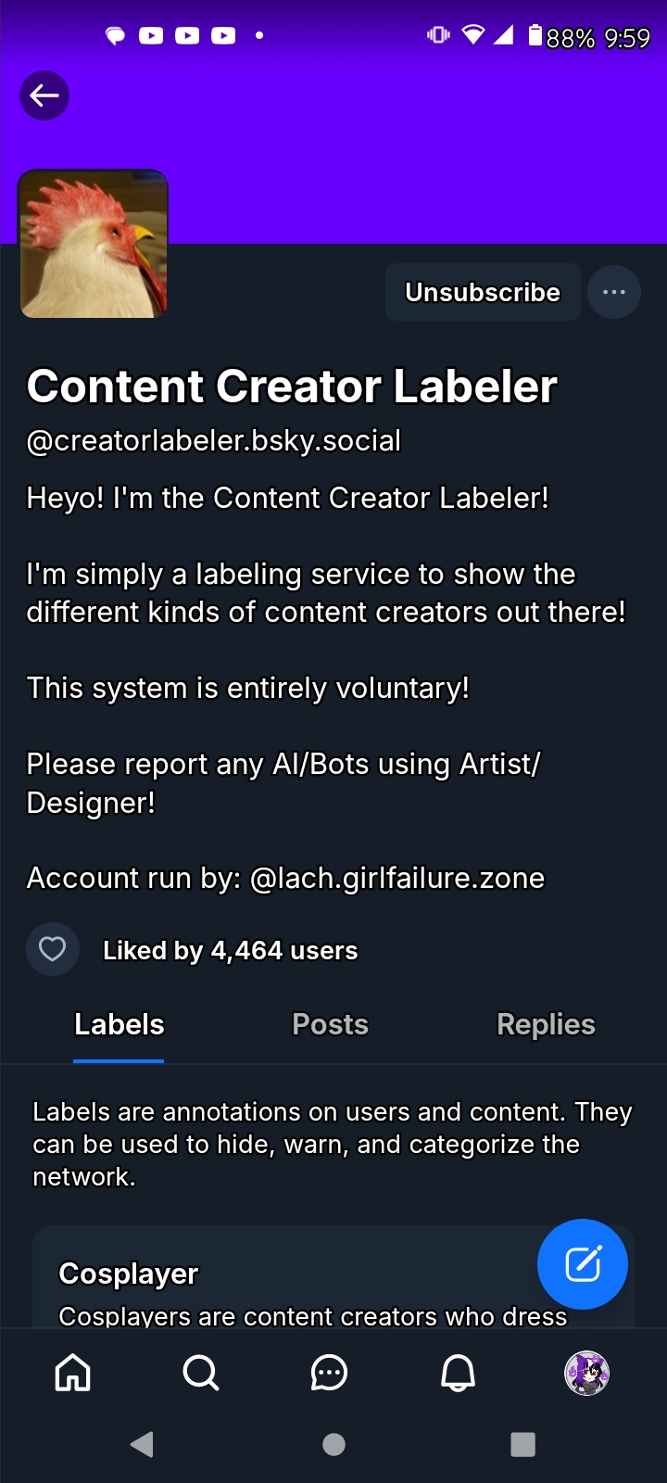The image size is (667, 1483).
Task: Open the @lach.girlfailure.zone account link
Action: (397, 878)
